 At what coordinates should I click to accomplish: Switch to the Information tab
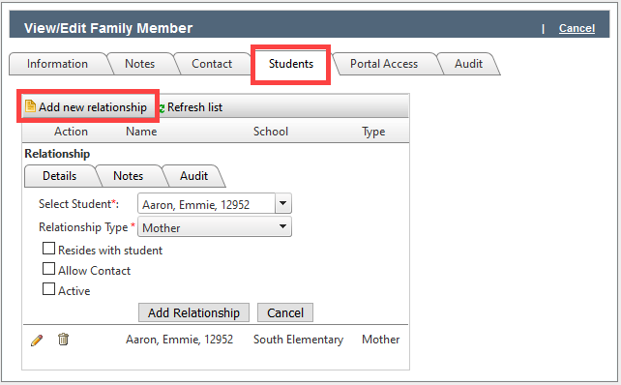[x=57, y=64]
